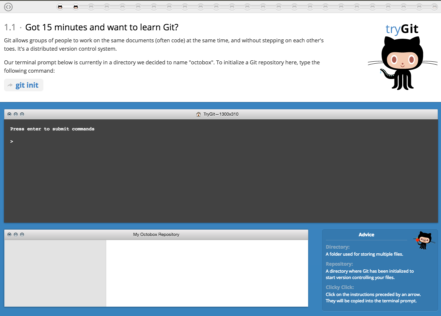Click 'Press enter to submit commands' text
The width and height of the screenshot is (441, 316).
[52, 129]
